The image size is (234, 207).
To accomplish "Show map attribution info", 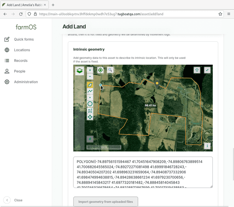I will 207,146.
